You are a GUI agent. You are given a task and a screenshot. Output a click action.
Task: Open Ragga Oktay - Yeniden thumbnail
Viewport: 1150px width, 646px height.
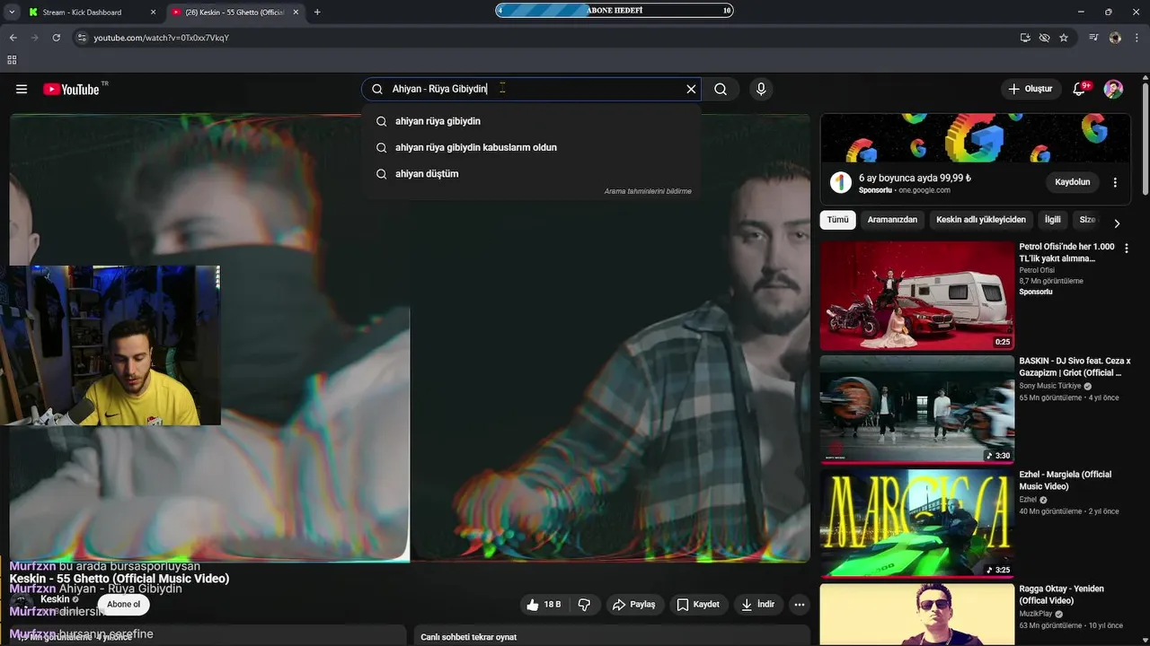(916, 615)
